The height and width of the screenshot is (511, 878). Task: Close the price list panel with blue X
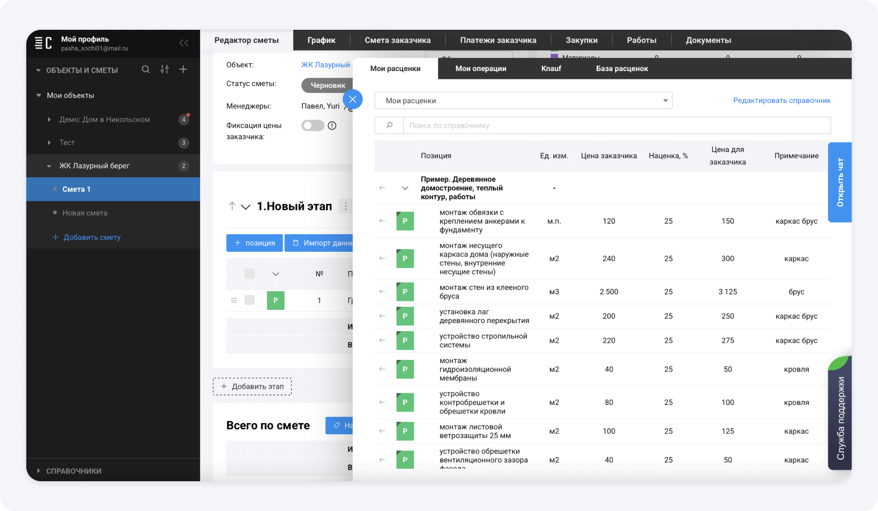click(353, 99)
